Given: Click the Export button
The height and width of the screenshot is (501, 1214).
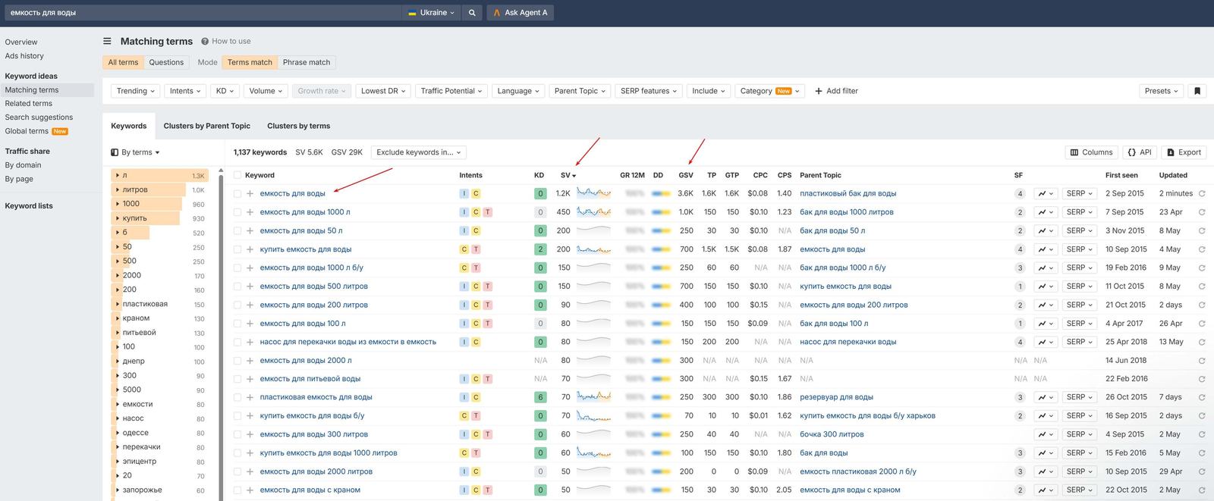Looking at the screenshot, I should pyautogui.click(x=1184, y=152).
